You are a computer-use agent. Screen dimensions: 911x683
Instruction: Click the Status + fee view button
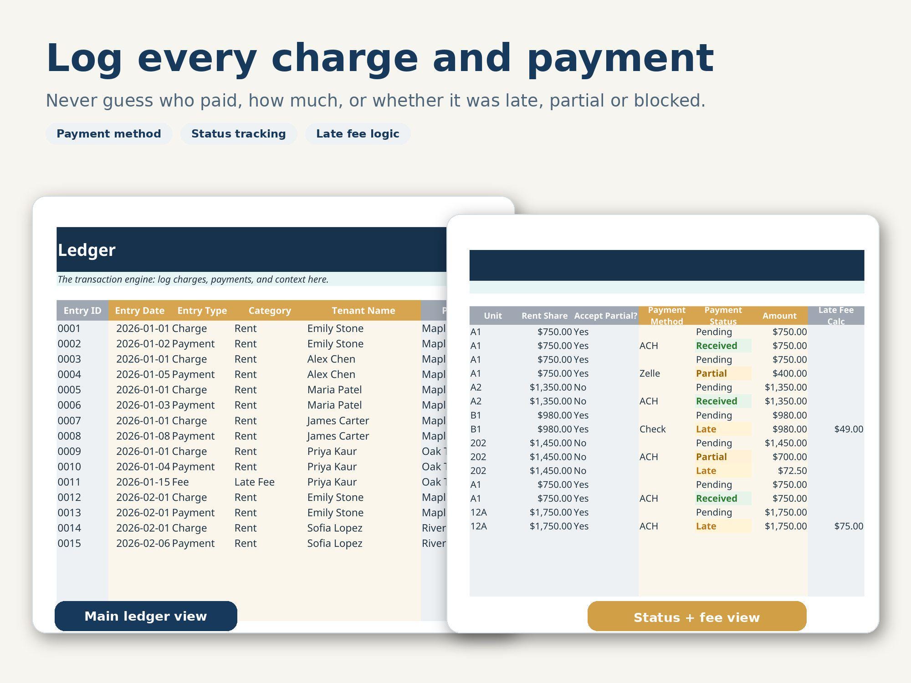coord(697,616)
